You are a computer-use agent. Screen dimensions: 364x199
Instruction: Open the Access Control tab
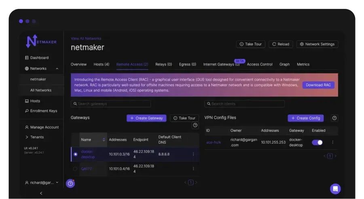[x=260, y=65]
